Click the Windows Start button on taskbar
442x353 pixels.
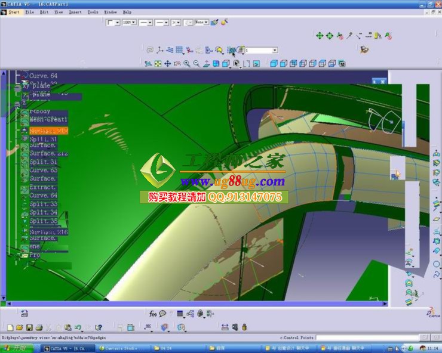coord(16,348)
